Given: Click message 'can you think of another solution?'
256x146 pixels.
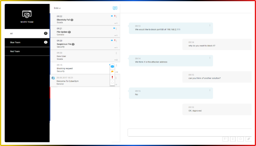Looking at the screenshot, I should (x=217, y=77).
